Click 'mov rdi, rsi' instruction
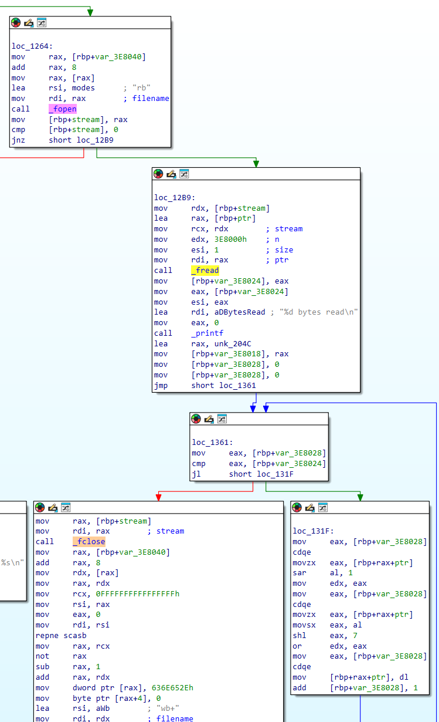439x722 pixels. point(73,625)
